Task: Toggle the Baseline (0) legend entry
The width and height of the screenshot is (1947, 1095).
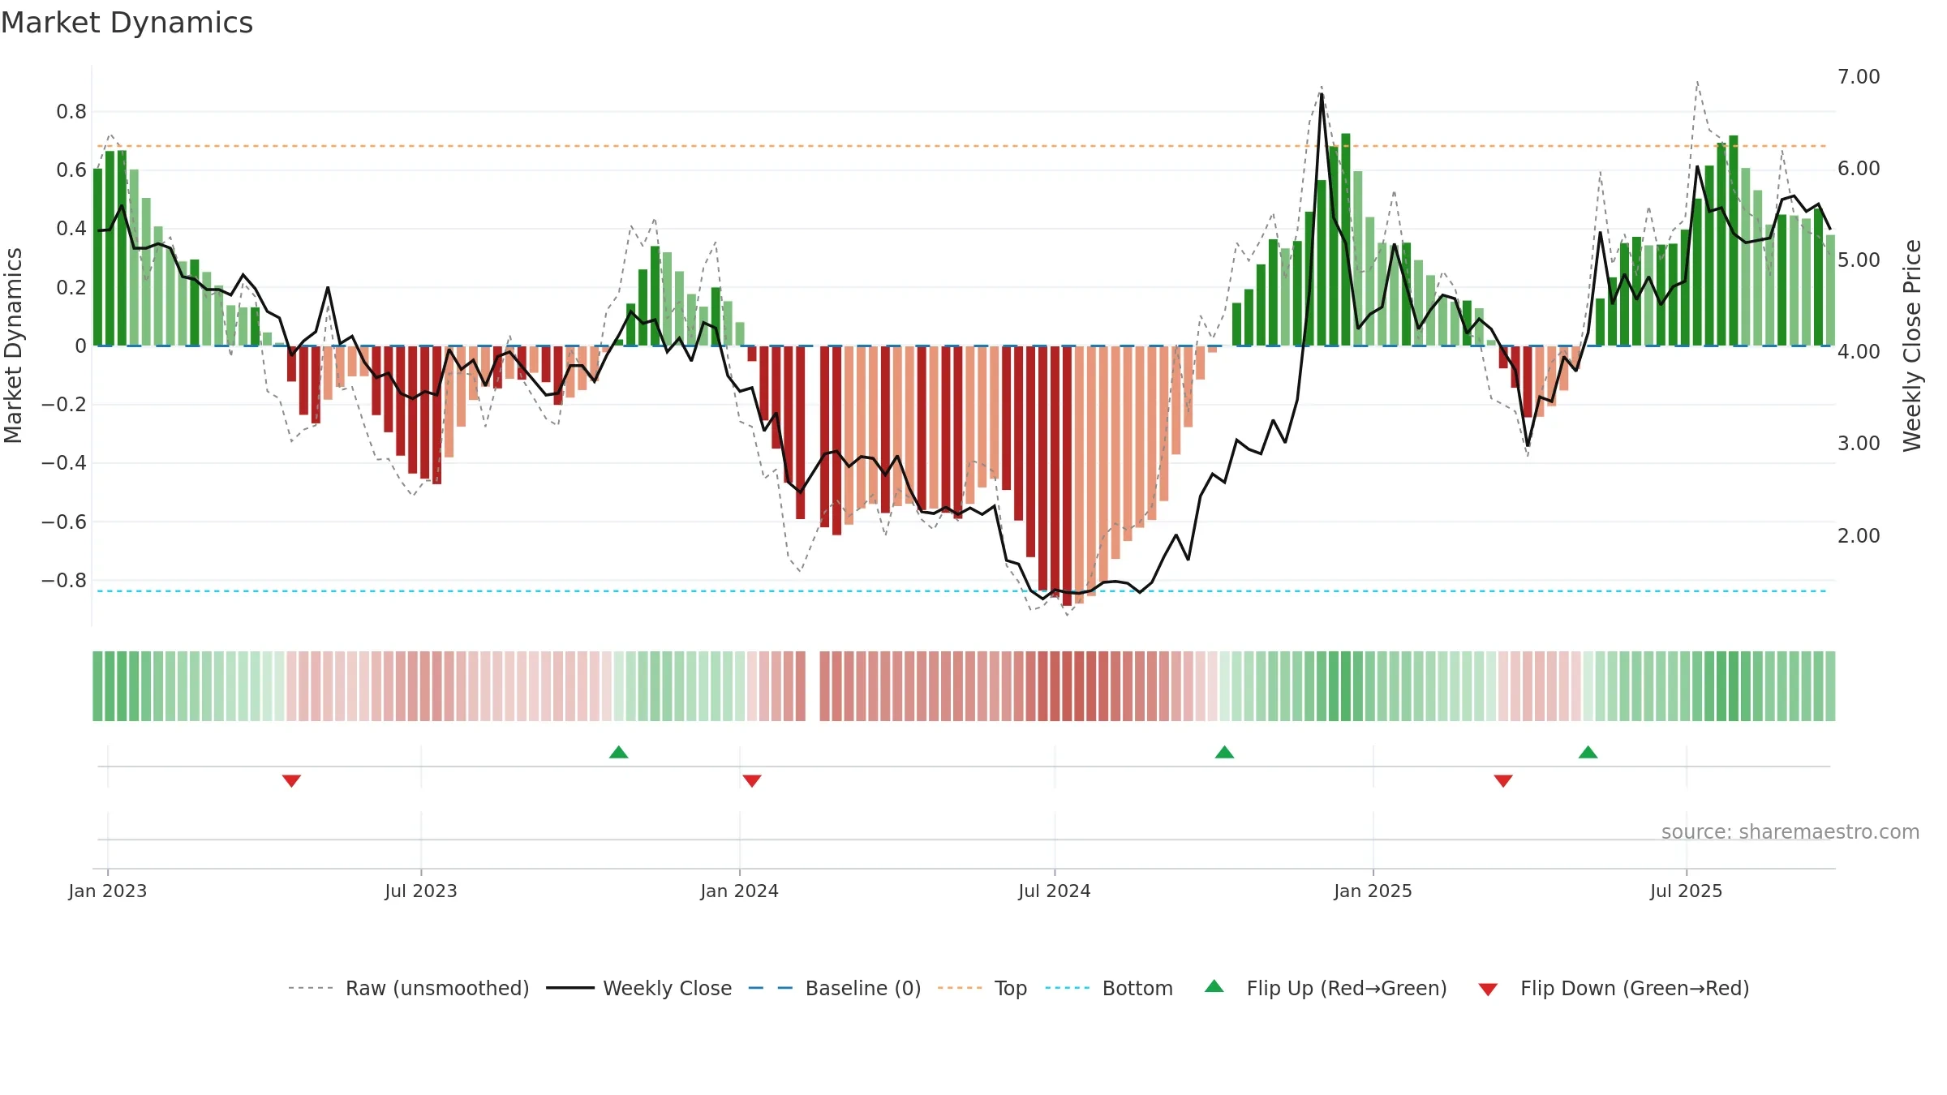Action: point(835,989)
